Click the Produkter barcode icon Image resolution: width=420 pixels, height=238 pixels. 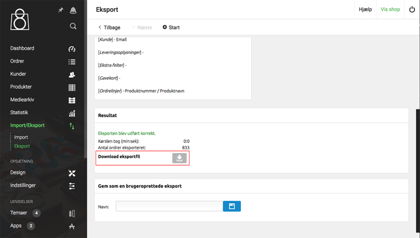(72, 87)
